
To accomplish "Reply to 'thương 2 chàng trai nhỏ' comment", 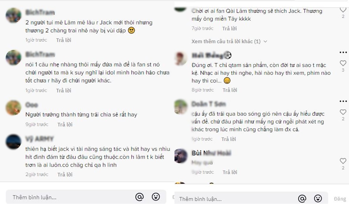I will coord(64,40).
